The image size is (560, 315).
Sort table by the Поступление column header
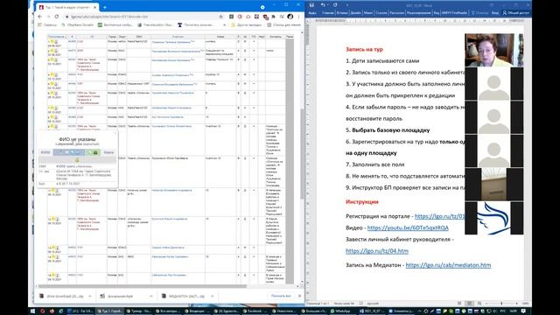[57, 37]
